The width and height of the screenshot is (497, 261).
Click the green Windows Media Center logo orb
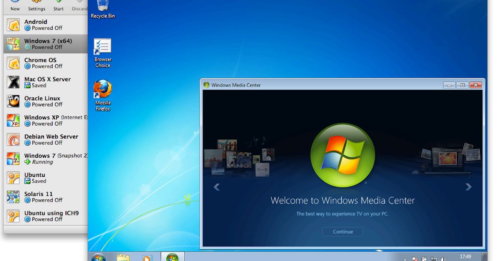tap(343, 155)
